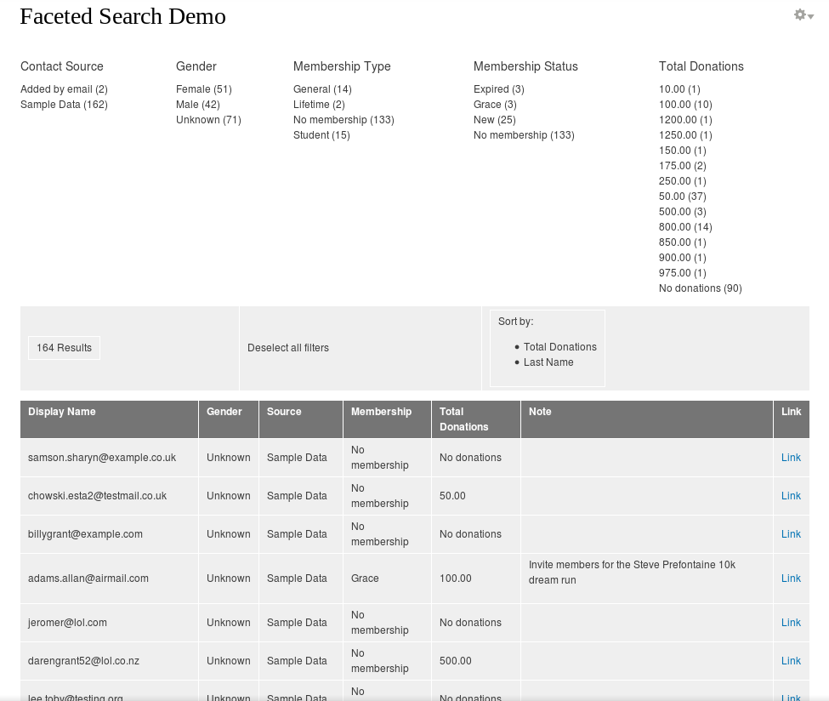Select the "New (25)" membership status facet
This screenshot has height=701, width=829.
pos(494,120)
